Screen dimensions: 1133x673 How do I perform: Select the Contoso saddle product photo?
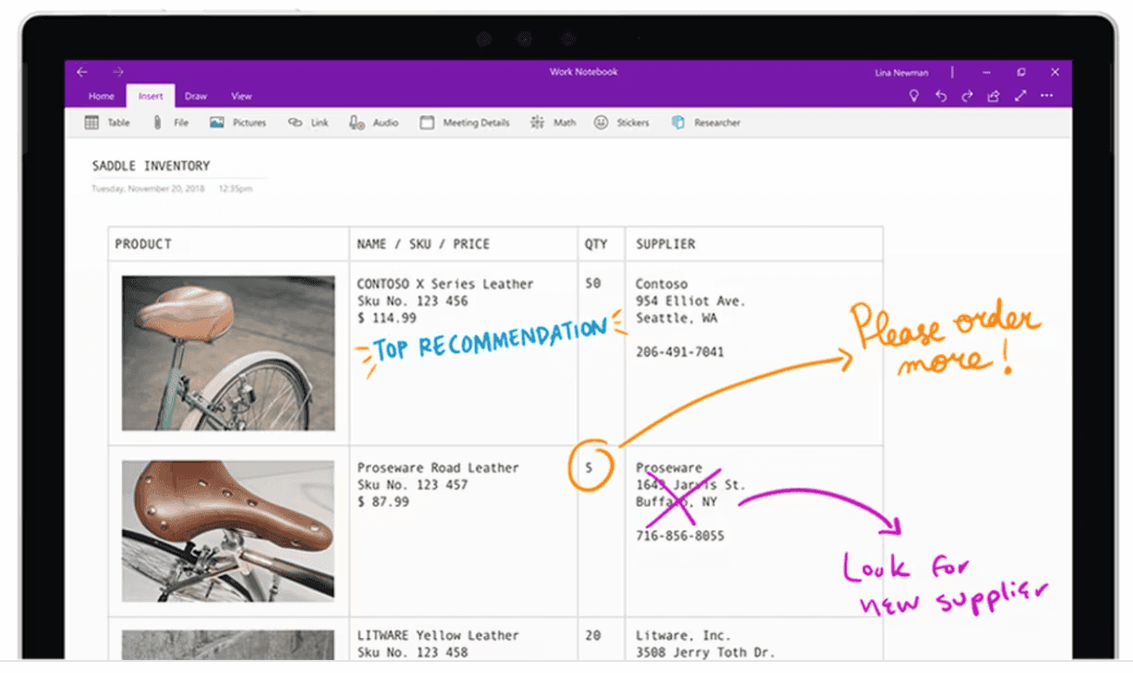click(x=228, y=353)
